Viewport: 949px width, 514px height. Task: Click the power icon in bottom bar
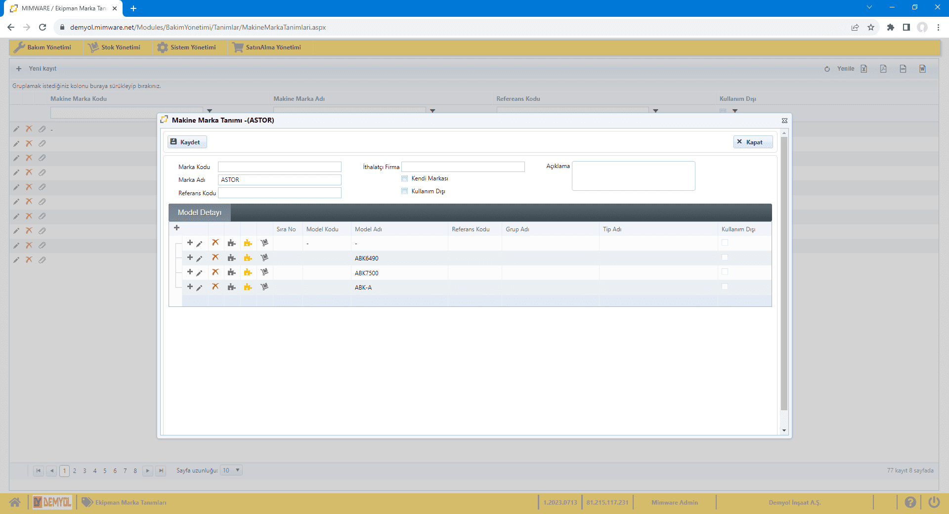(934, 503)
